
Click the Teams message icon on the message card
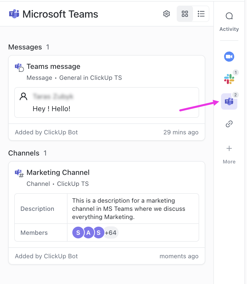tap(19, 67)
